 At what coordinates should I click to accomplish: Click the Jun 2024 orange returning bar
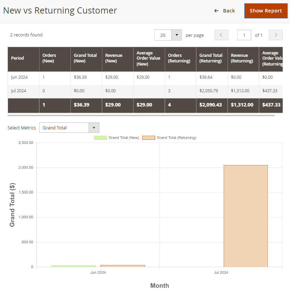point(123,266)
